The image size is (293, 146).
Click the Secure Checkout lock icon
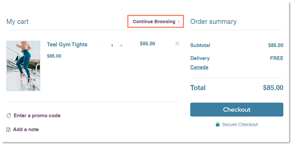click(x=218, y=124)
